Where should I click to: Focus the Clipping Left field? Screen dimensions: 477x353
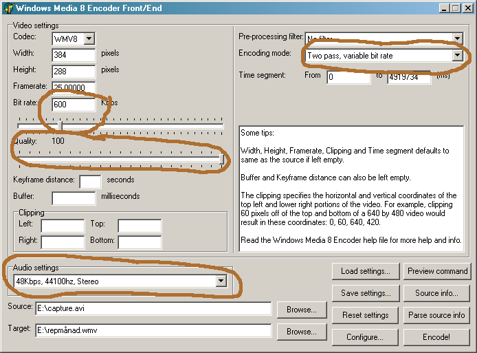[x=63, y=226]
